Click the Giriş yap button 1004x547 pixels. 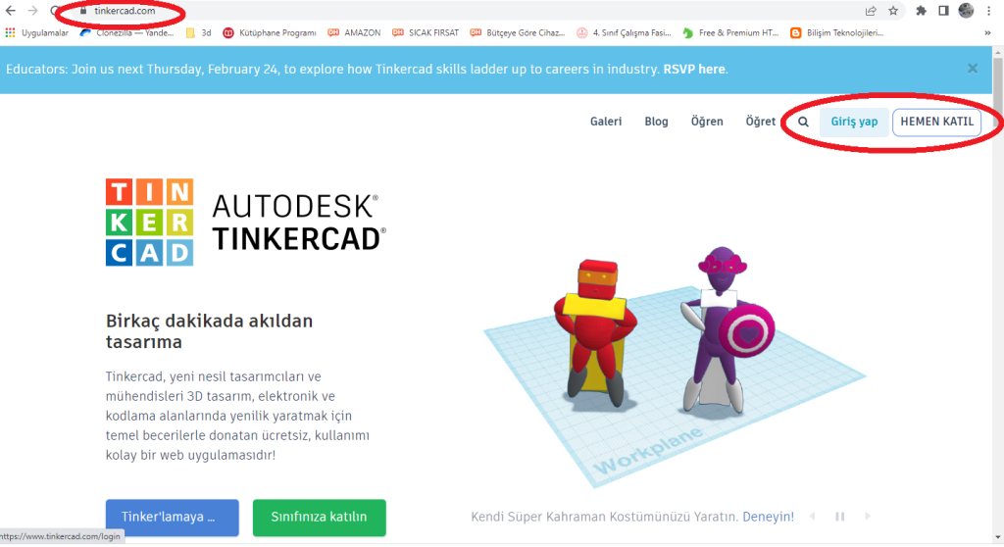[854, 122]
